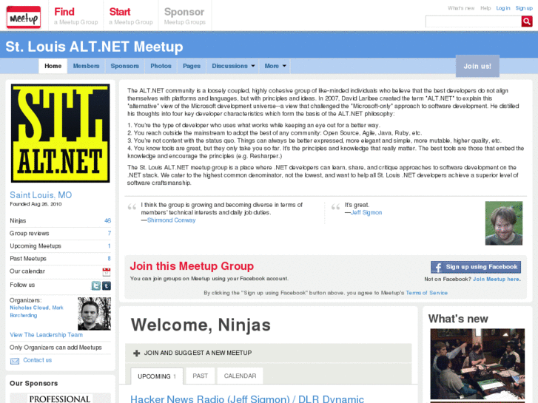Click reviewer Shirmond Conway link
The image size is (538, 403).
click(171, 220)
